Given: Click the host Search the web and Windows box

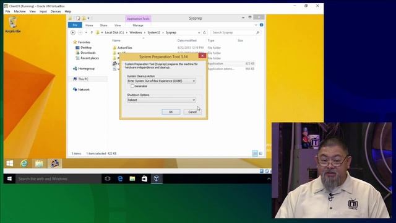Looking at the screenshot, I should click(58, 179).
